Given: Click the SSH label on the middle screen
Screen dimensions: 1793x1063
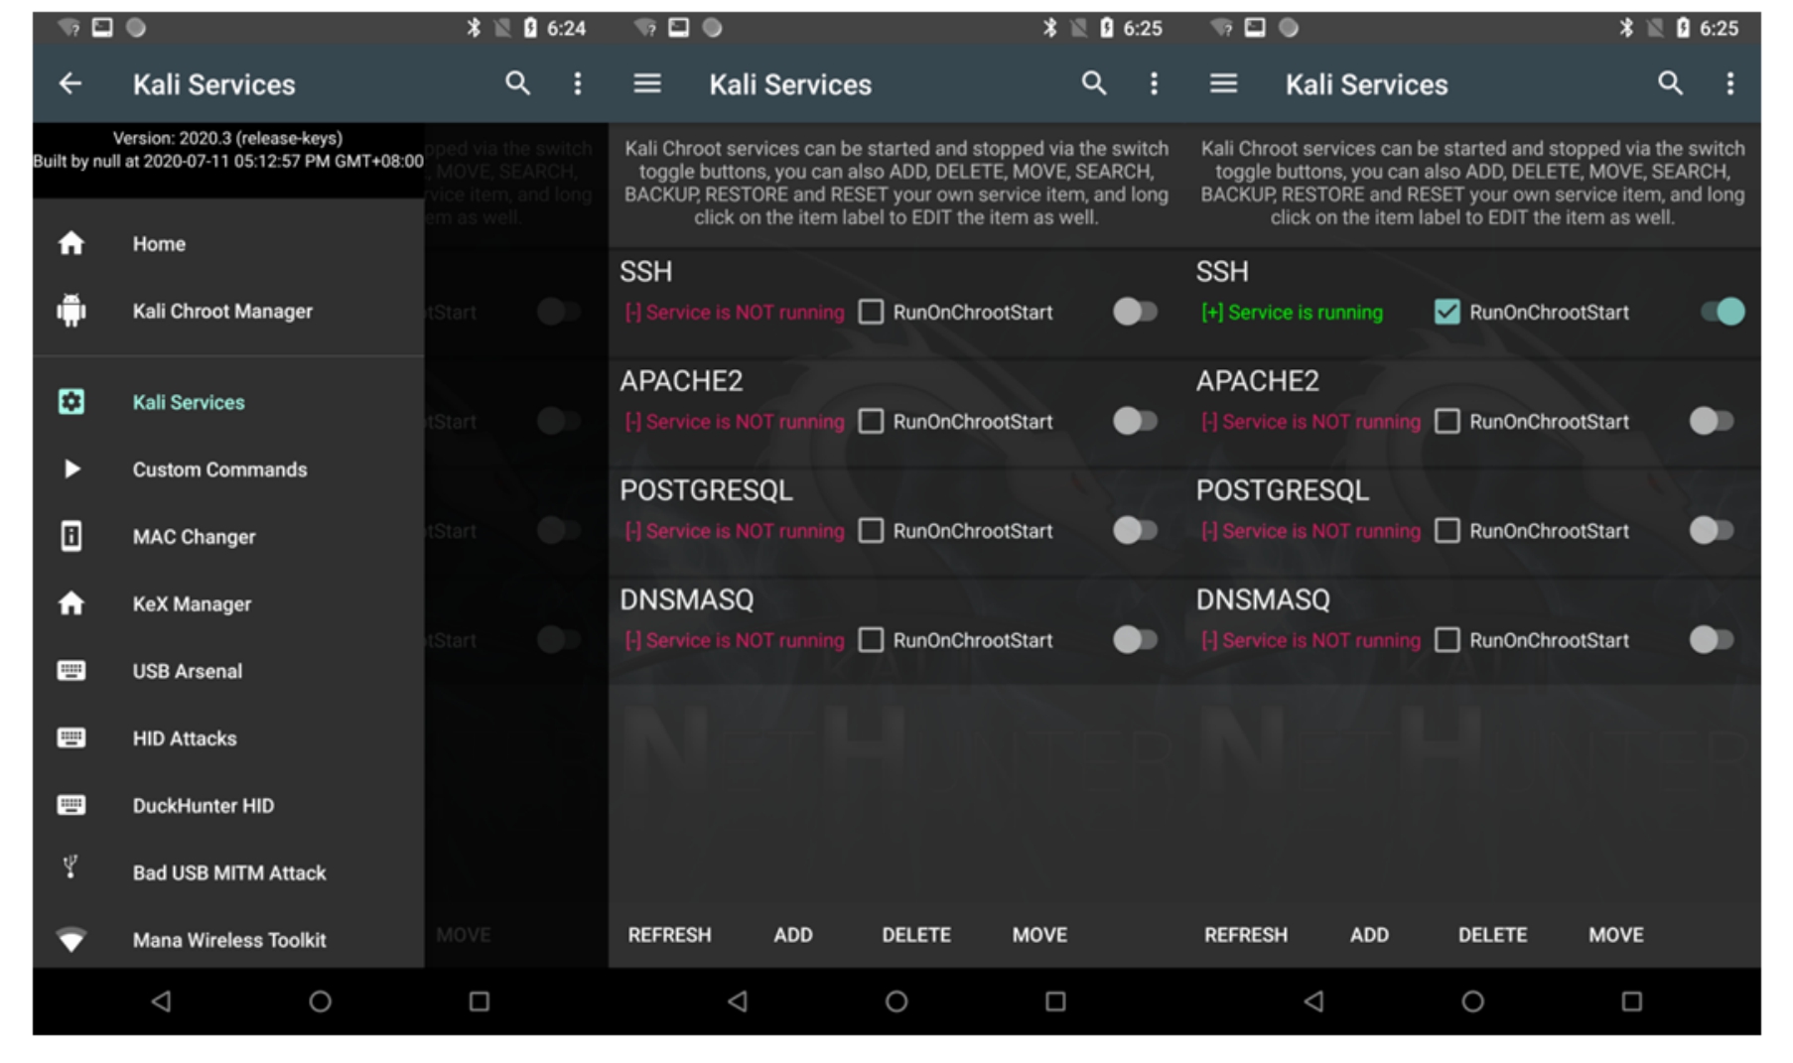Looking at the screenshot, I should (646, 271).
